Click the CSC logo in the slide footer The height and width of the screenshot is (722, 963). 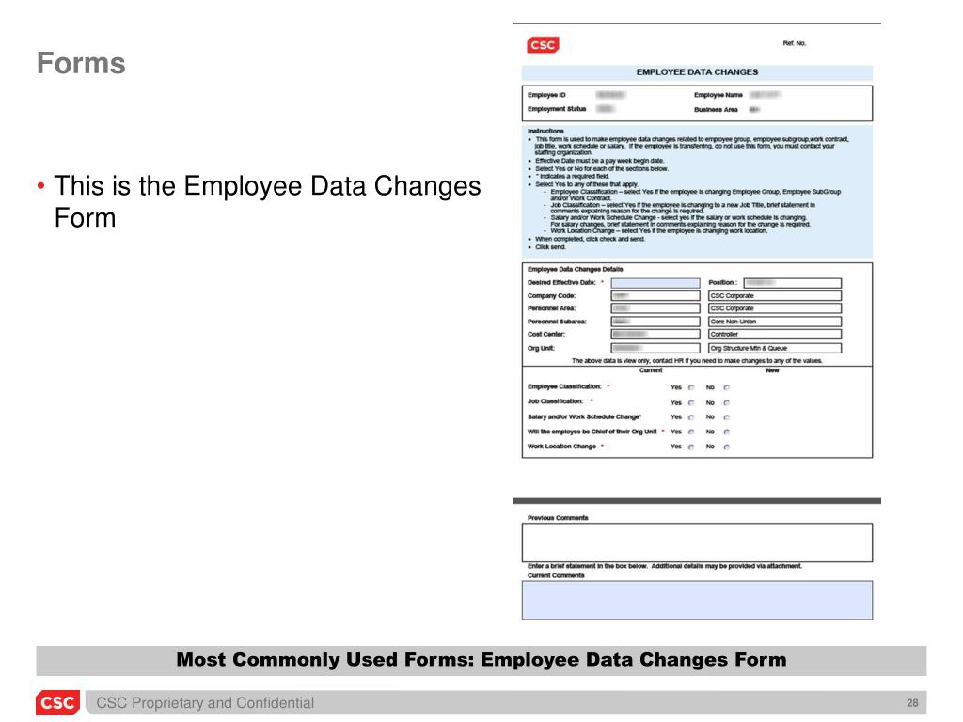pyautogui.click(x=57, y=703)
